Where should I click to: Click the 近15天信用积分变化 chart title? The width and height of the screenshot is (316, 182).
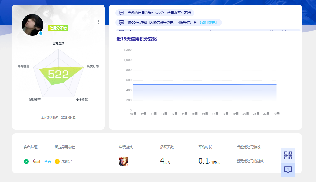pyautogui.click(x=137, y=39)
